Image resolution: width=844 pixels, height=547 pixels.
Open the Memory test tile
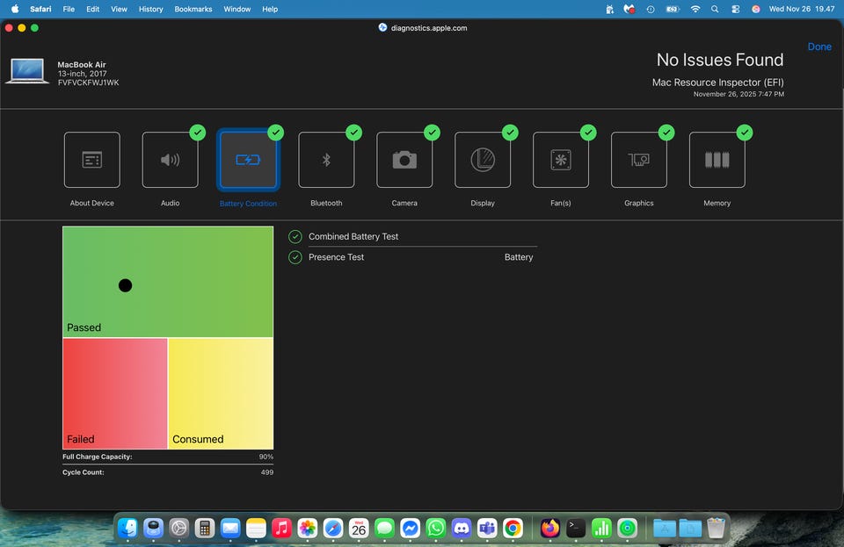point(717,160)
